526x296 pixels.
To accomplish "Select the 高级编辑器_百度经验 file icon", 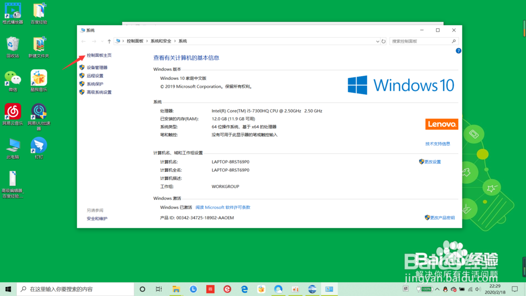I will pyautogui.click(x=13, y=185).
